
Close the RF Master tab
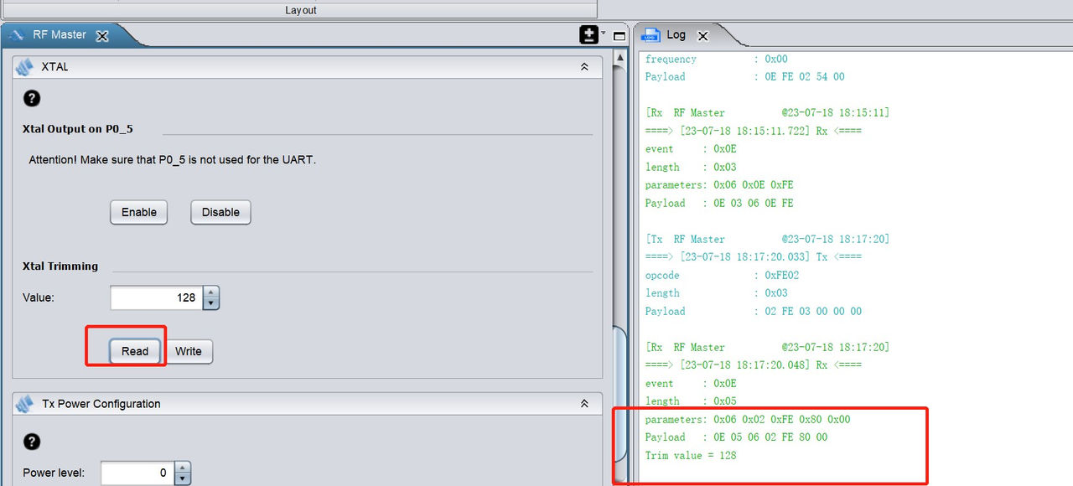tap(102, 35)
